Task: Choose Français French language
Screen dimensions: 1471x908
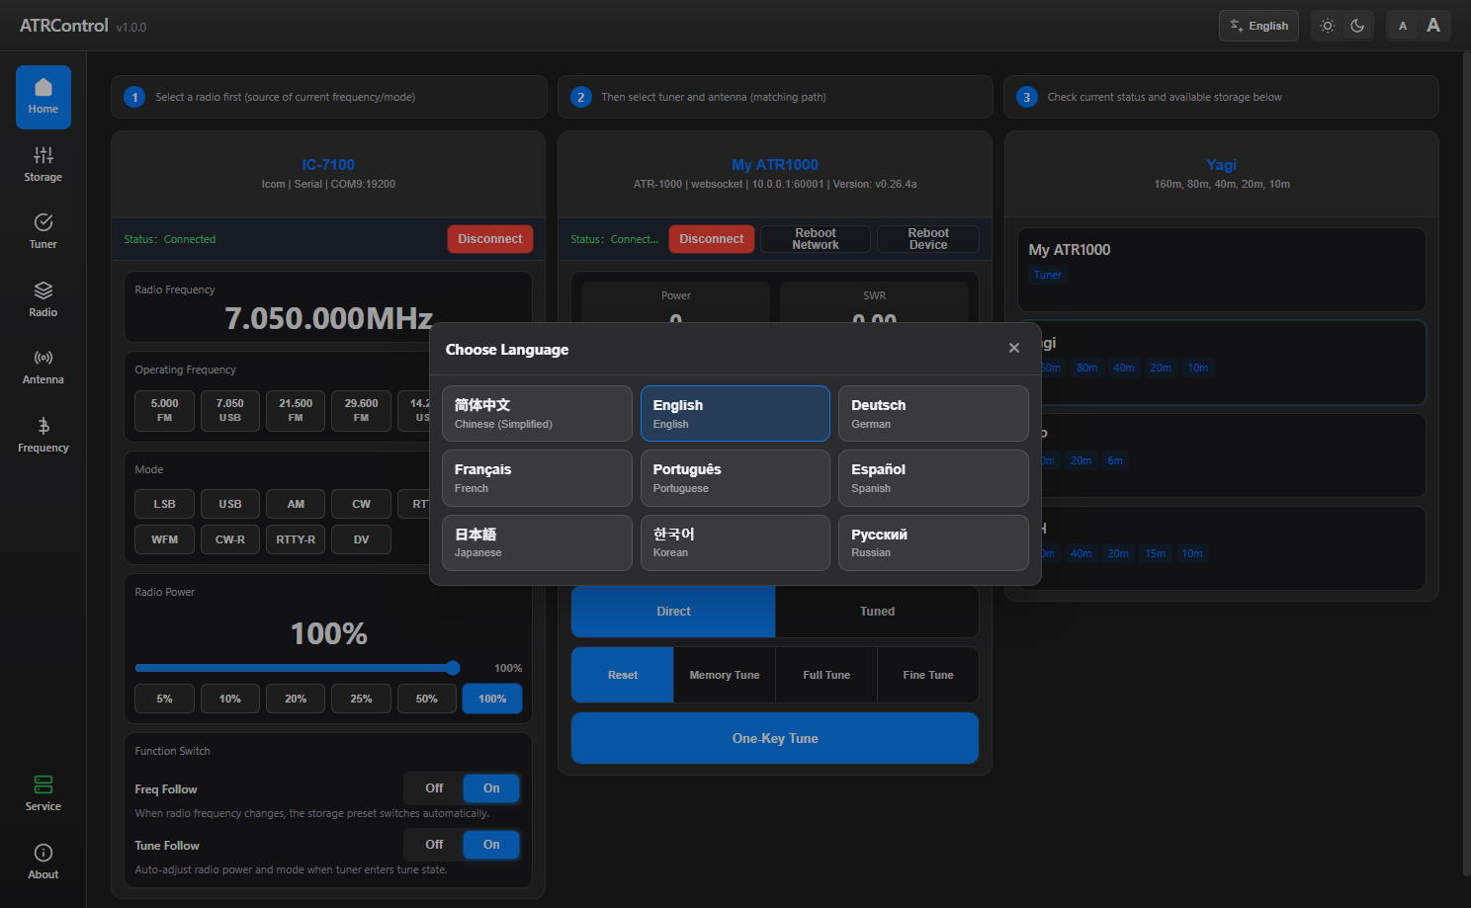Action: (537, 478)
